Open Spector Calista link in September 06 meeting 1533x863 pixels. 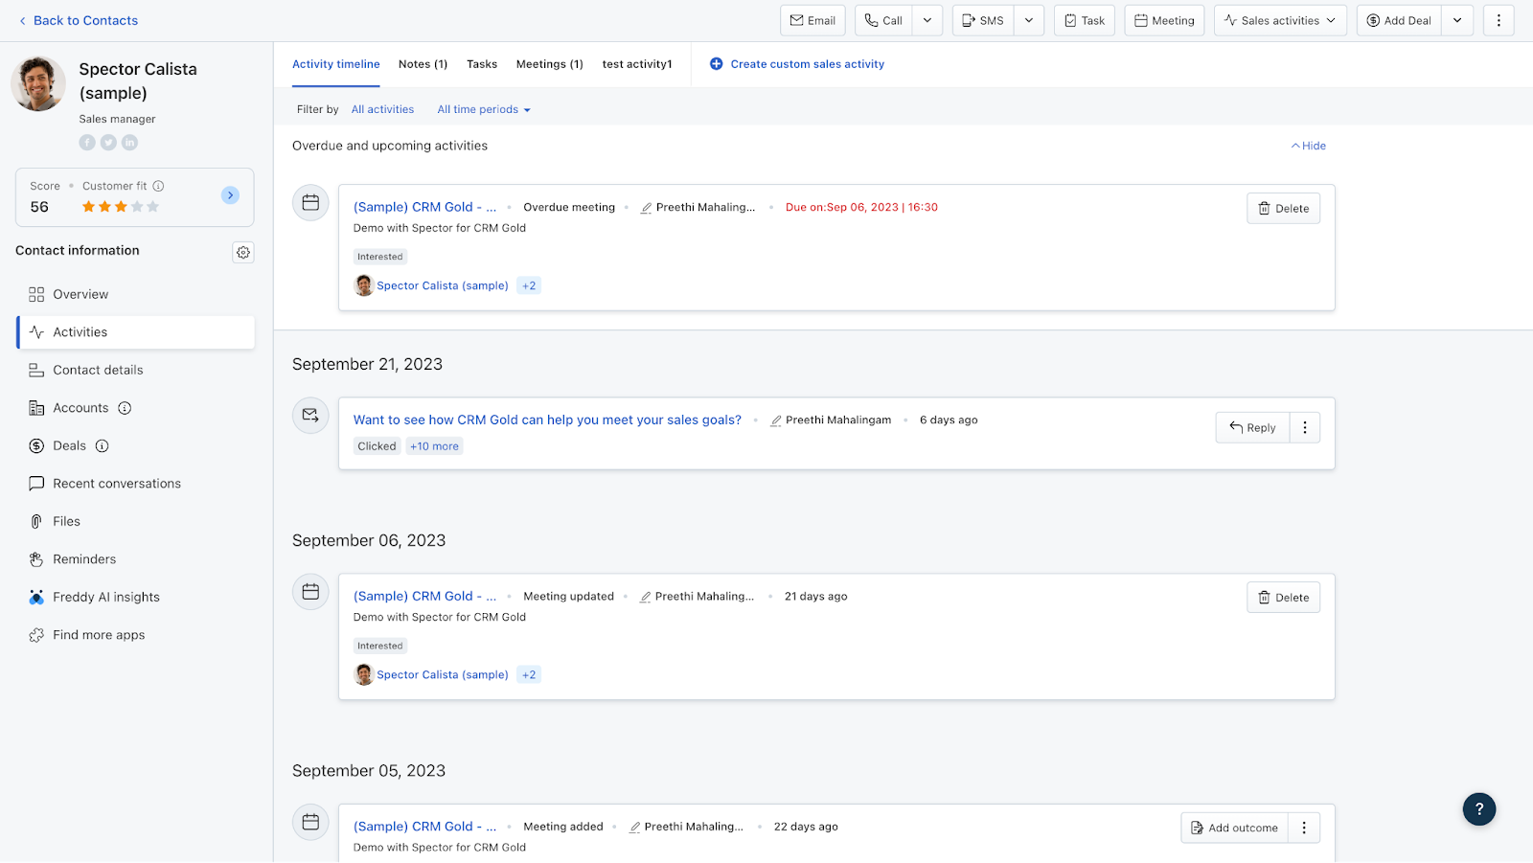point(443,674)
